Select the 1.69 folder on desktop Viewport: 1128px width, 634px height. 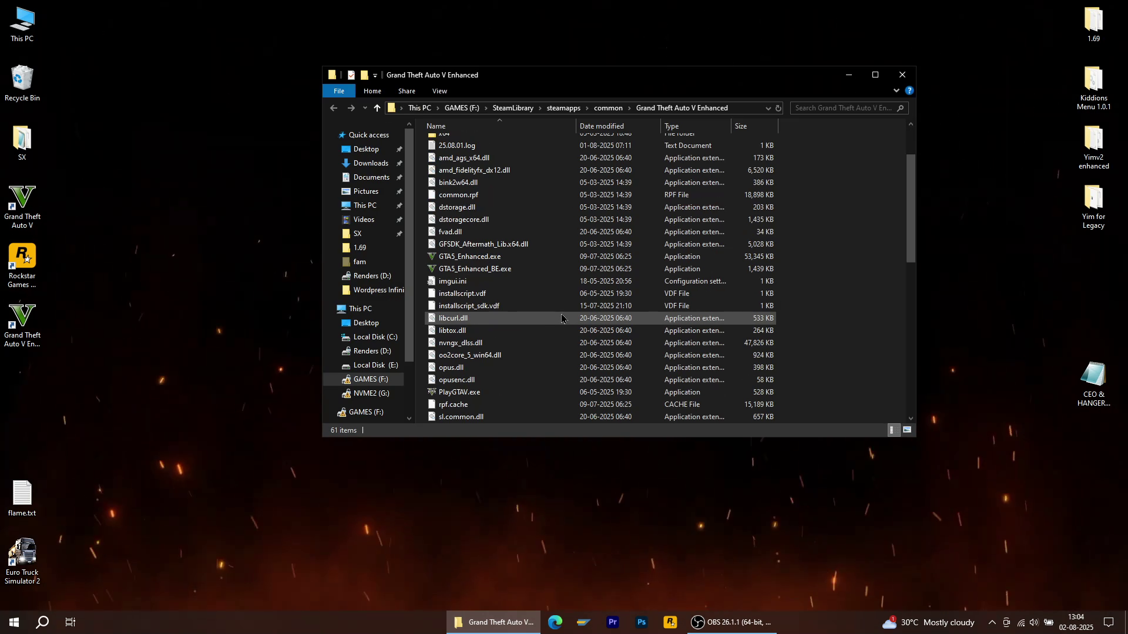pos(1093,25)
